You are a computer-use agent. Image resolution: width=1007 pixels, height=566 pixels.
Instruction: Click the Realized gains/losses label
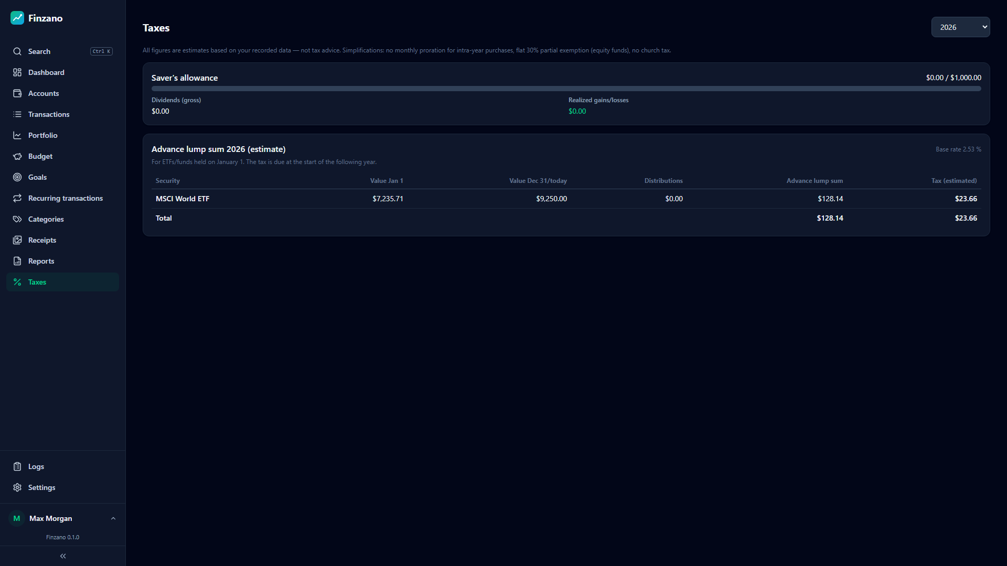(598, 100)
